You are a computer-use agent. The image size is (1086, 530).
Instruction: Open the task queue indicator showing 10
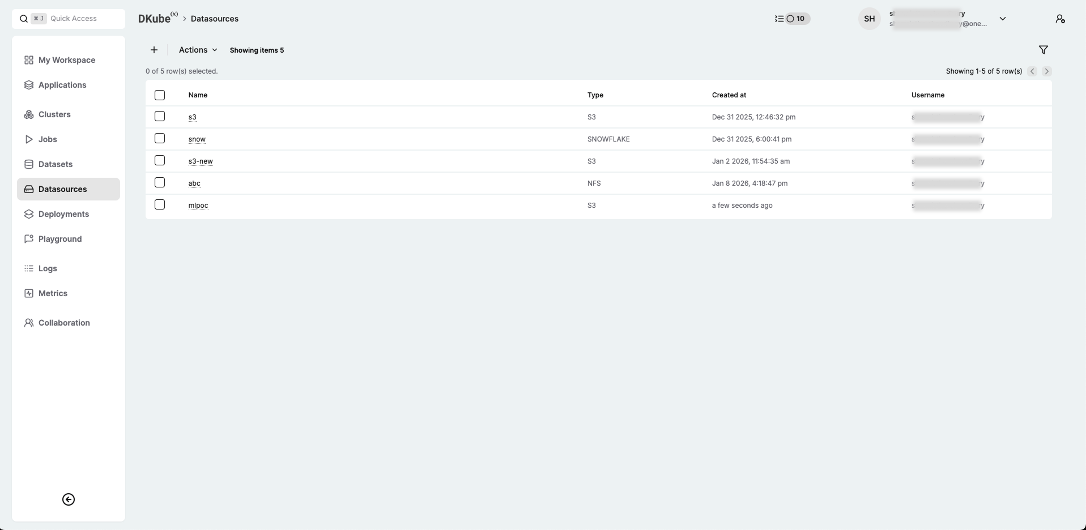pos(793,19)
